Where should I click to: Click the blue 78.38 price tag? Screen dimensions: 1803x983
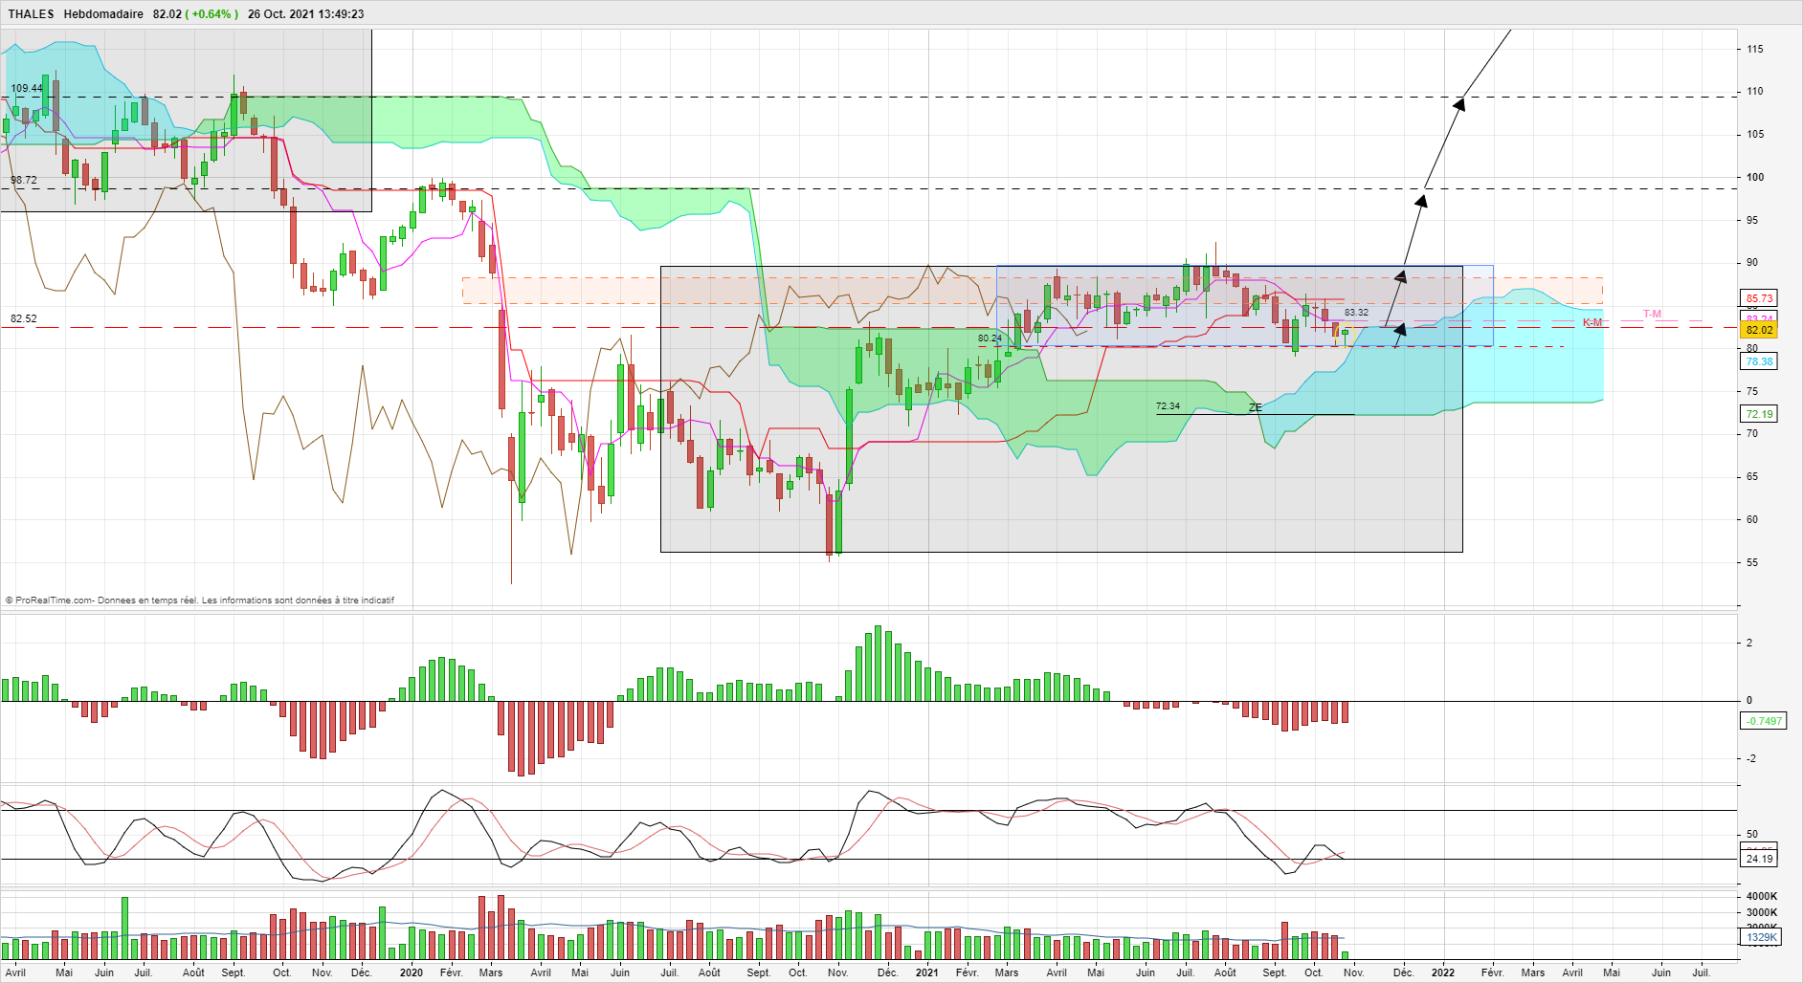(x=1759, y=361)
